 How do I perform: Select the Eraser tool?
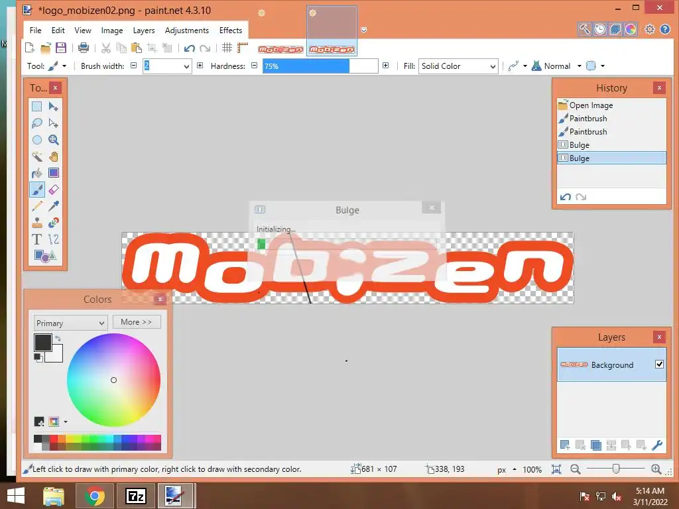click(53, 190)
